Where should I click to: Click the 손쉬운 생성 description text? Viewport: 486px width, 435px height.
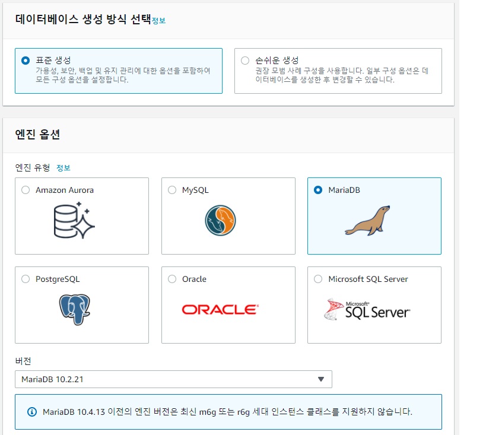point(342,75)
